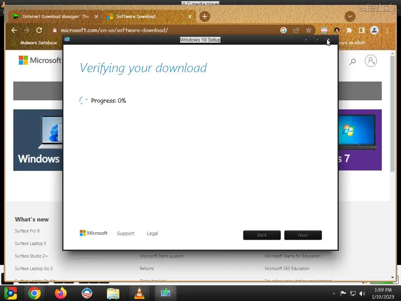Show hidden tray icons arrow

click(334, 294)
